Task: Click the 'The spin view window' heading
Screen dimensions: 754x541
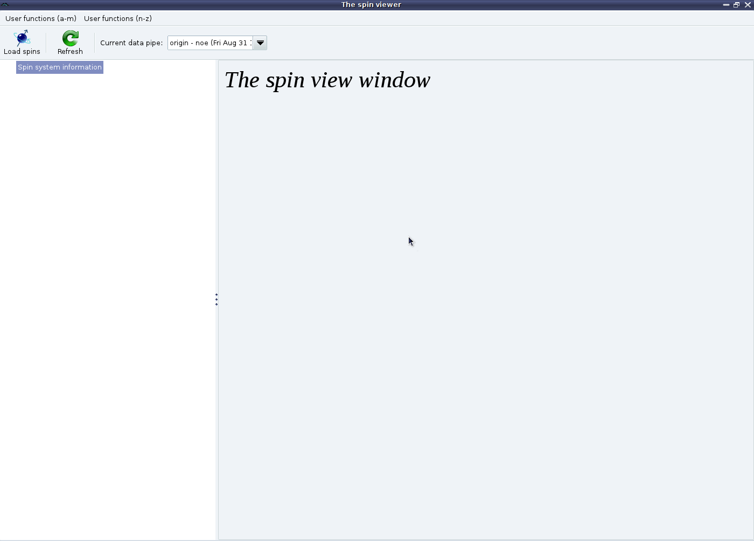Action: (x=327, y=80)
